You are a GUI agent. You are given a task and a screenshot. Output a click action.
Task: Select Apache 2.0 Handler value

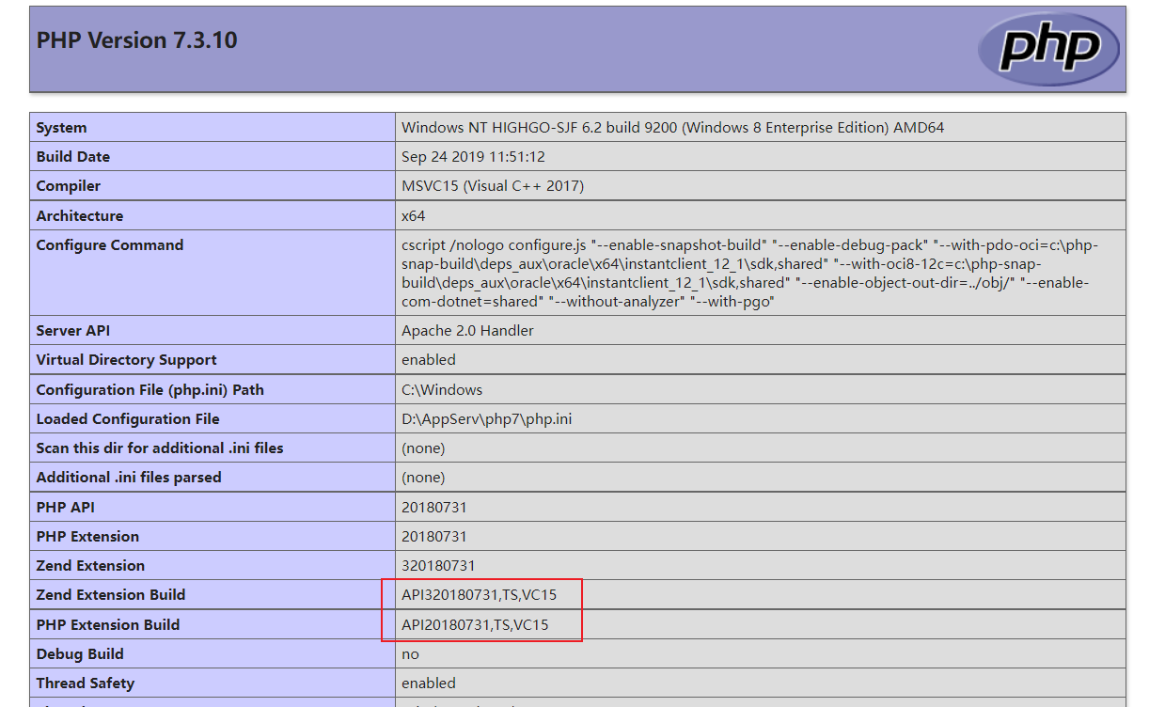(467, 331)
